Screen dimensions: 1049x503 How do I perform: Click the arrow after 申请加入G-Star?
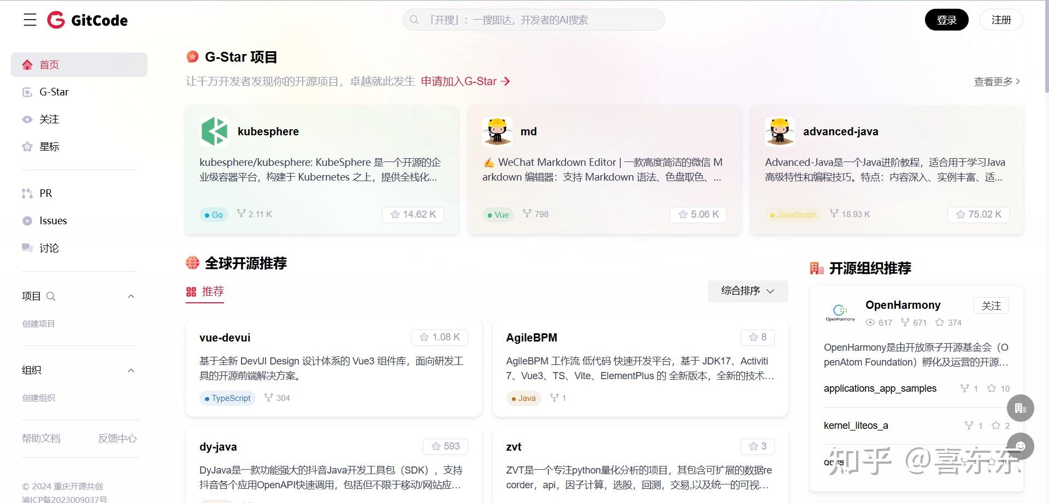(x=506, y=81)
